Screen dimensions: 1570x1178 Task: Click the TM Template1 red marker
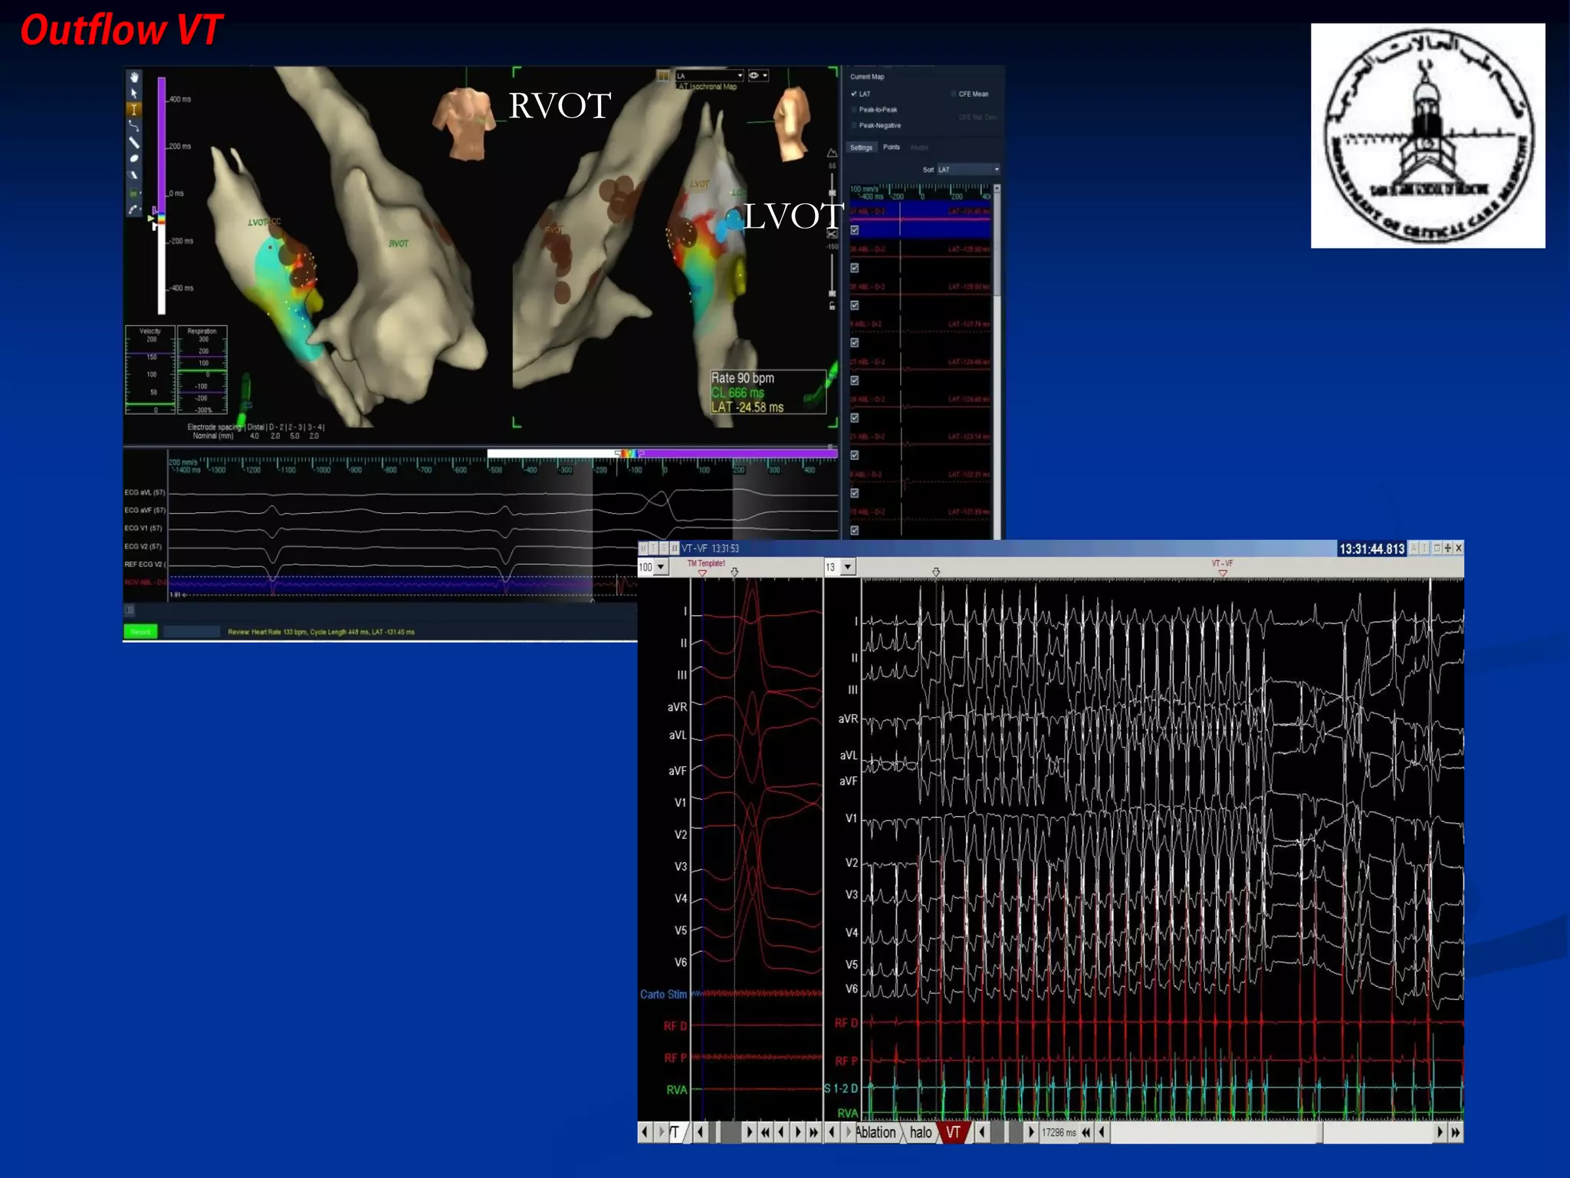click(702, 573)
